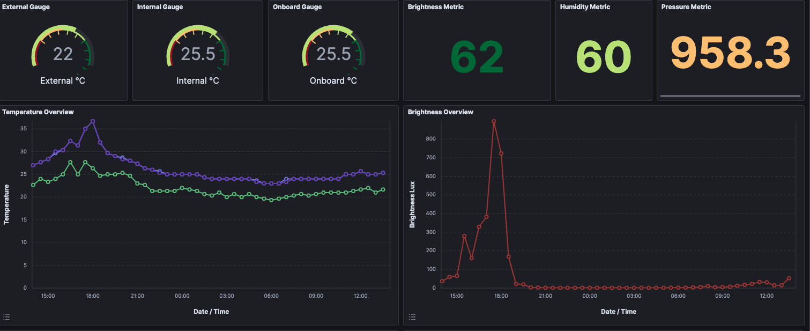This screenshot has width=810, height=331.
Task: Click the purple line's peak temperature point
Action: [x=93, y=121]
